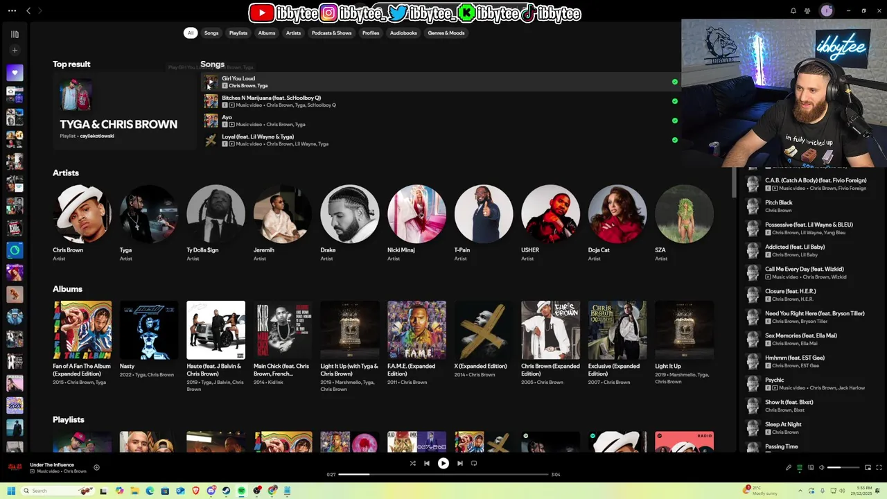Open the weather widget Mostly sunny
Viewport: 887px width, 499px height.
point(759,491)
